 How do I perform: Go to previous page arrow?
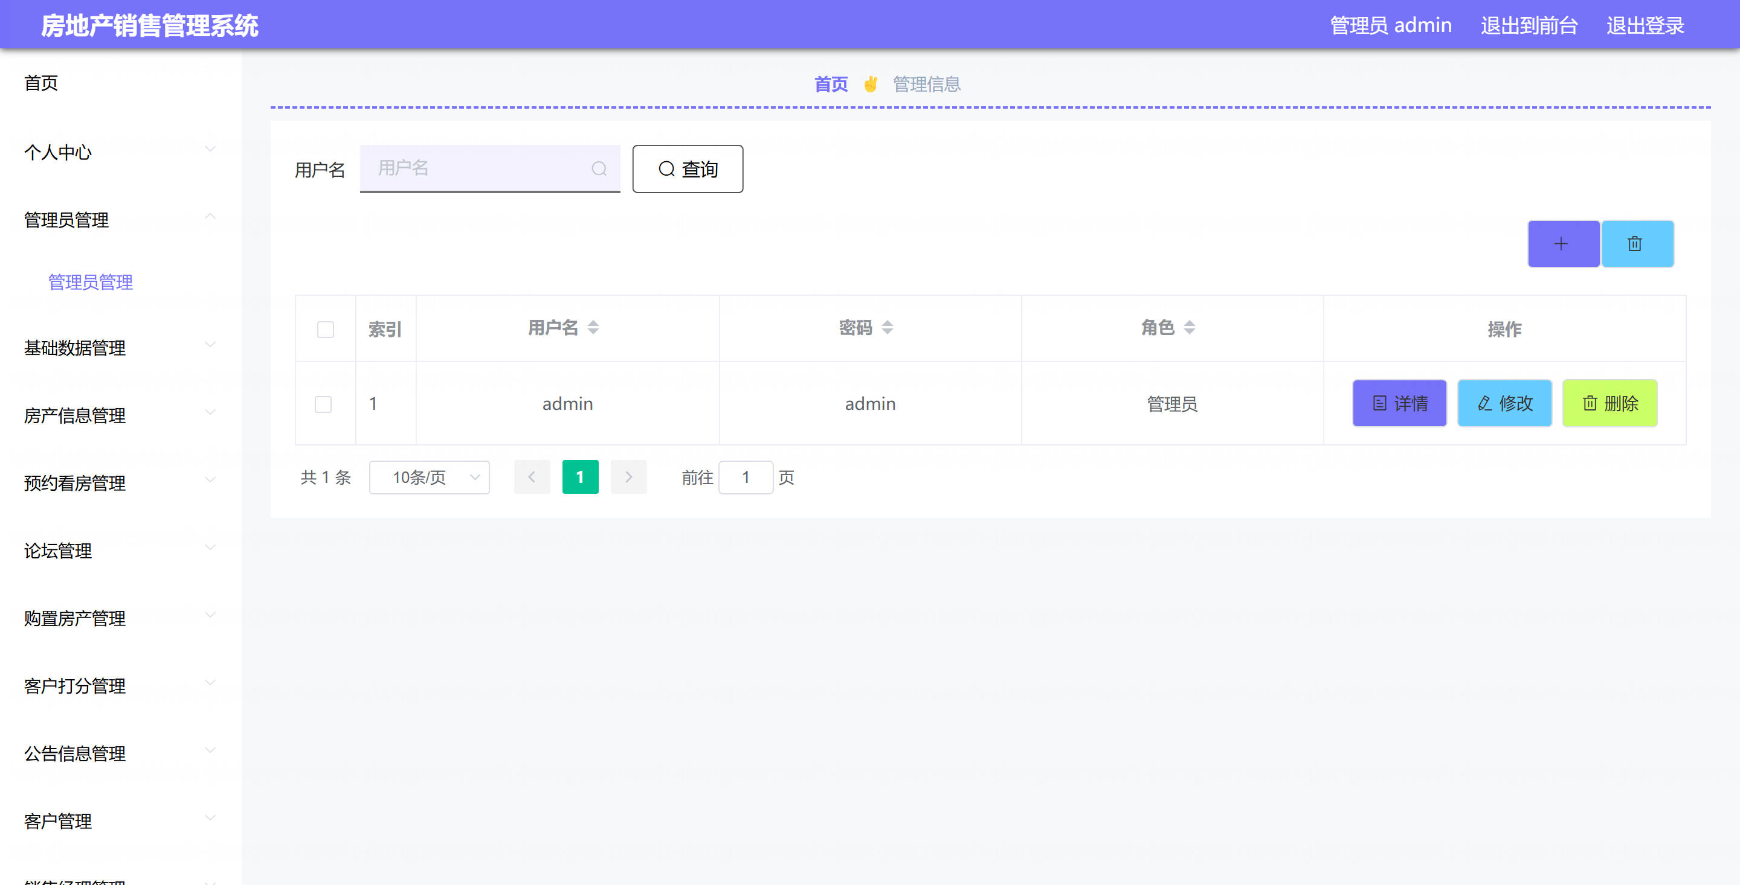(x=532, y=478)
